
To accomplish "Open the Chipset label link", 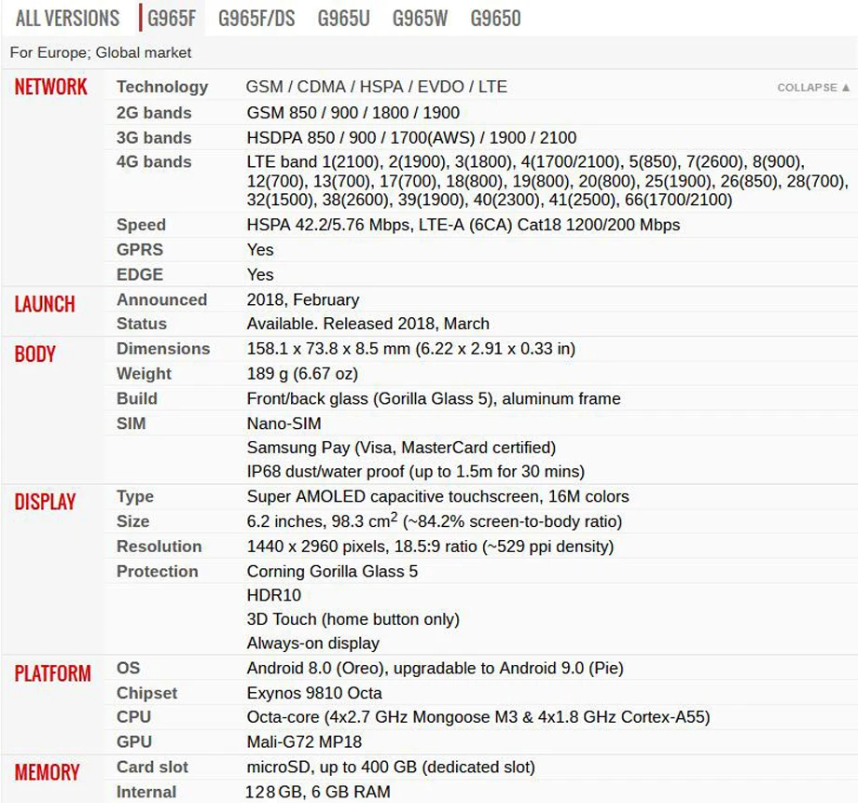I will [146, 693].
